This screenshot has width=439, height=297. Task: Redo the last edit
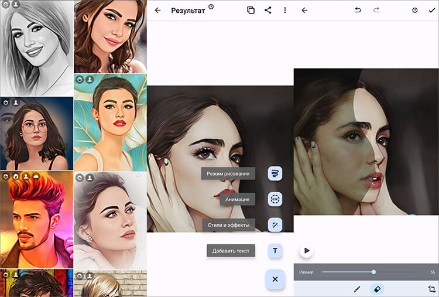[x=376, y=10]
